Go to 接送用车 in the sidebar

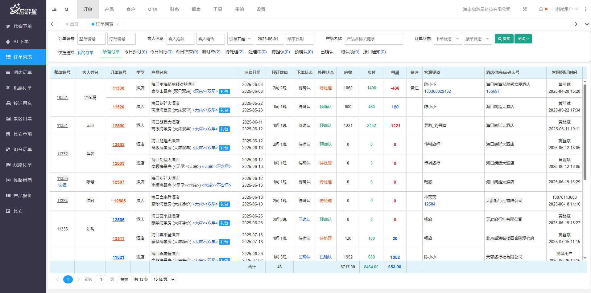tap(23, 103)
